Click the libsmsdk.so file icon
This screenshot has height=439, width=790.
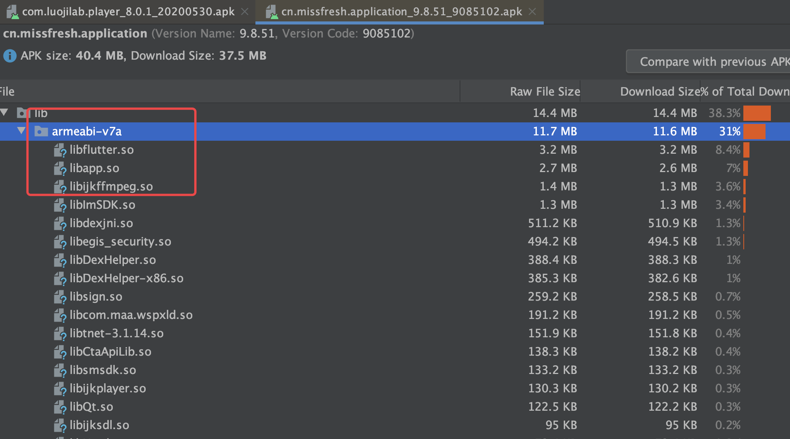[x=60, y=370]
